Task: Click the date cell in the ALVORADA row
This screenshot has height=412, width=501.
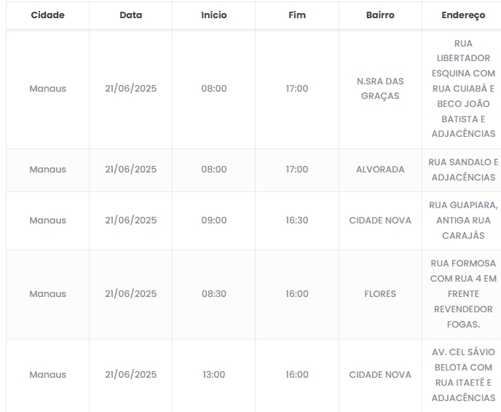Action: pyautogui.click(x=130, y=170)
